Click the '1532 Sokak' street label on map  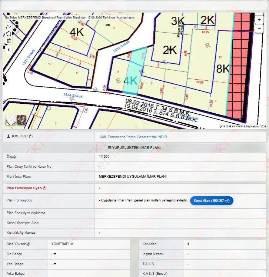tap(121, 46)
